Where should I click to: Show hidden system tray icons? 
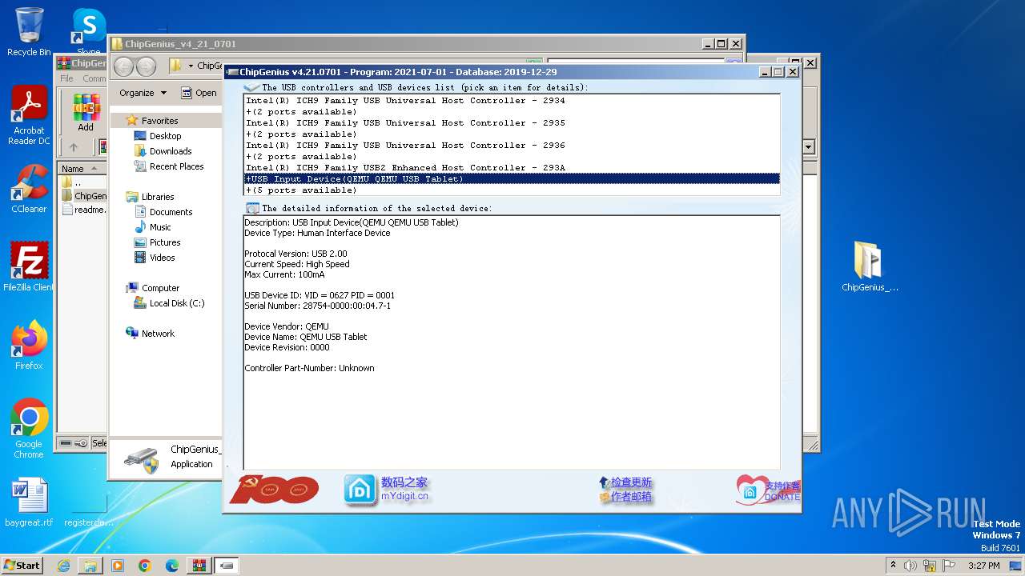tap(893, 565)
